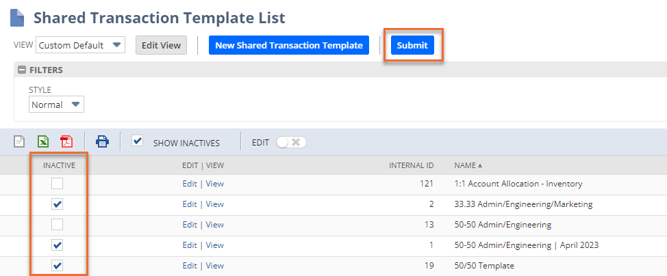
Task: Uncheck Inactive box for 33.33 Admin/Engineering/Marketing
Action: 58,204
